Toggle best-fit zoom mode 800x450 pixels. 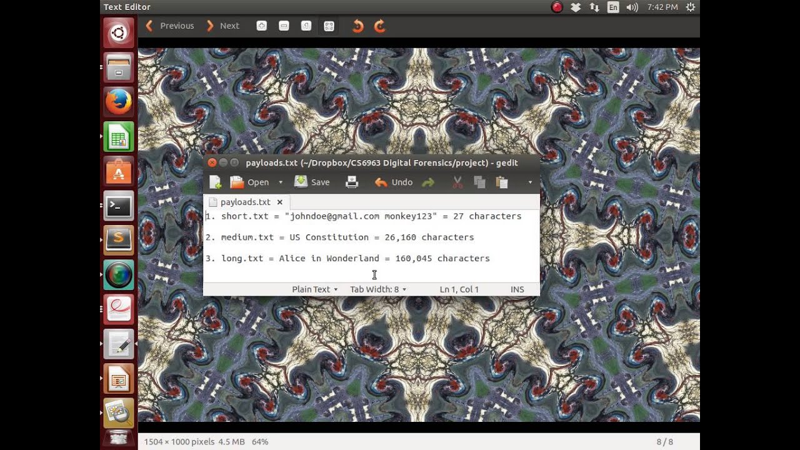coord(329,26)
